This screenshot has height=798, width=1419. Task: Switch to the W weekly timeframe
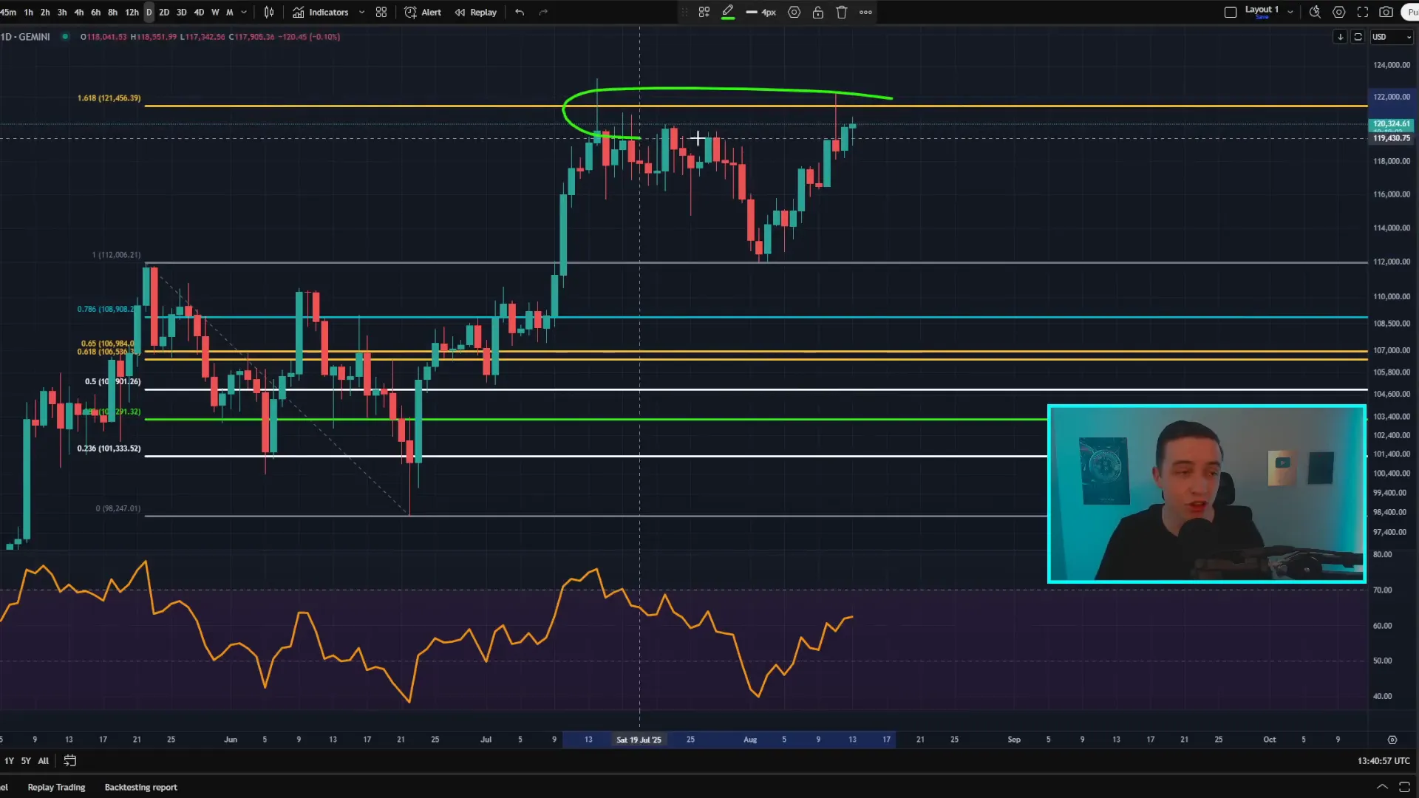click(x=215, y=12)
